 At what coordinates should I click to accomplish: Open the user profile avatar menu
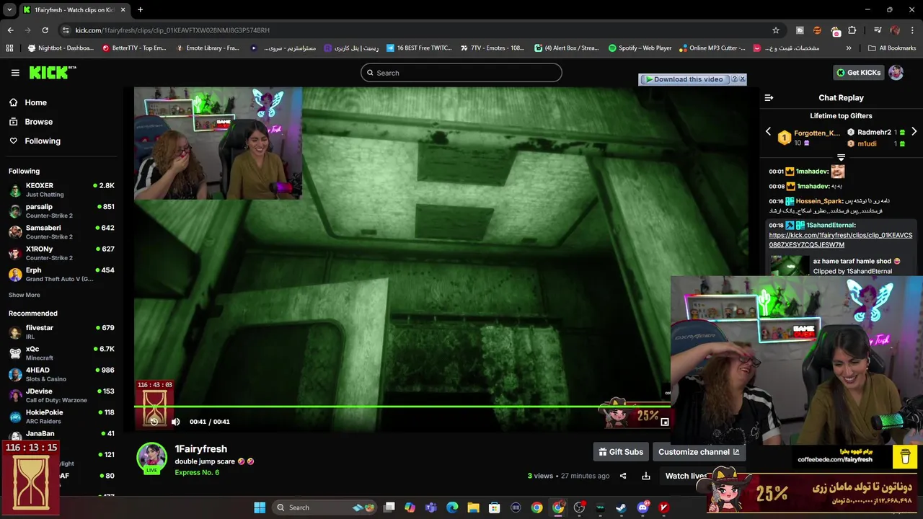point(896,73)
